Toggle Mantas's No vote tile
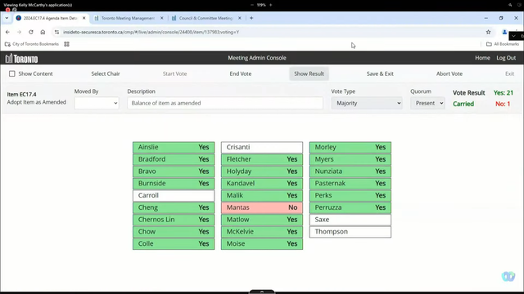This screenshot has height=294, width=524. [262, 207]
